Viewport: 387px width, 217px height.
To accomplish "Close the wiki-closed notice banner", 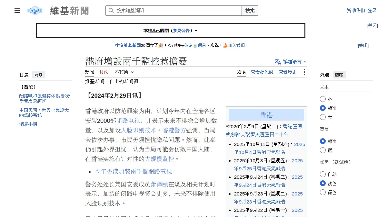I will pyautogui.click(x=372, y=26).
